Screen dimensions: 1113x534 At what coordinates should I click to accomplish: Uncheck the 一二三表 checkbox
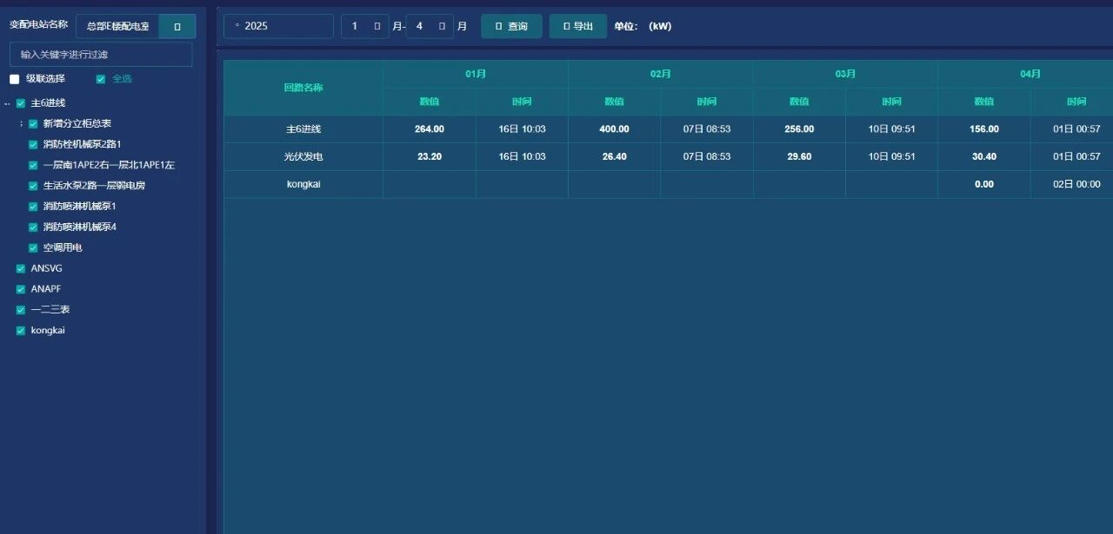click(21, 310)
